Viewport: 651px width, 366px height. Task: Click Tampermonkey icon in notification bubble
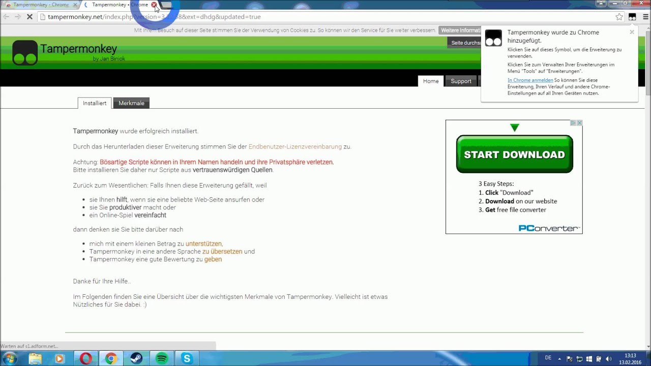click(x=493, y=38)
